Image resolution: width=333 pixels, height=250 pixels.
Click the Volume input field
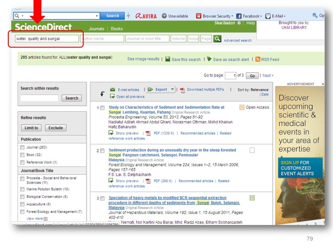click(179, 39)
